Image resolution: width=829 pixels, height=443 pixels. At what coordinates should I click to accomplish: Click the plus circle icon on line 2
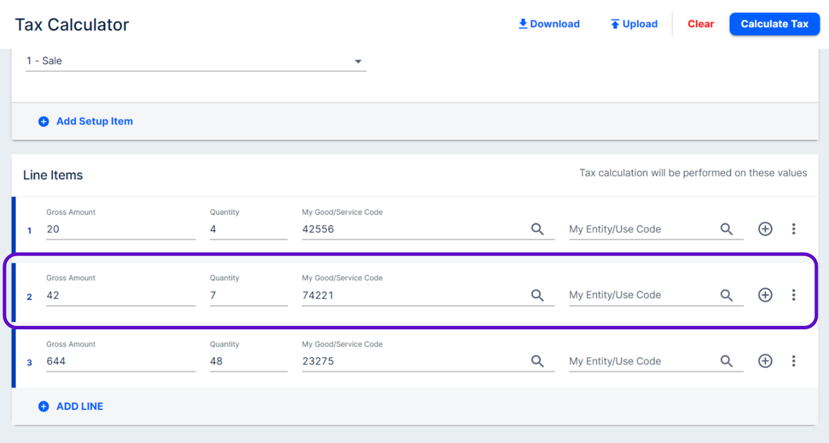click(x=765, y=295)
